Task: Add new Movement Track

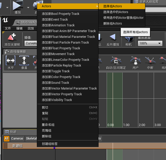Action: pos(68,54)
